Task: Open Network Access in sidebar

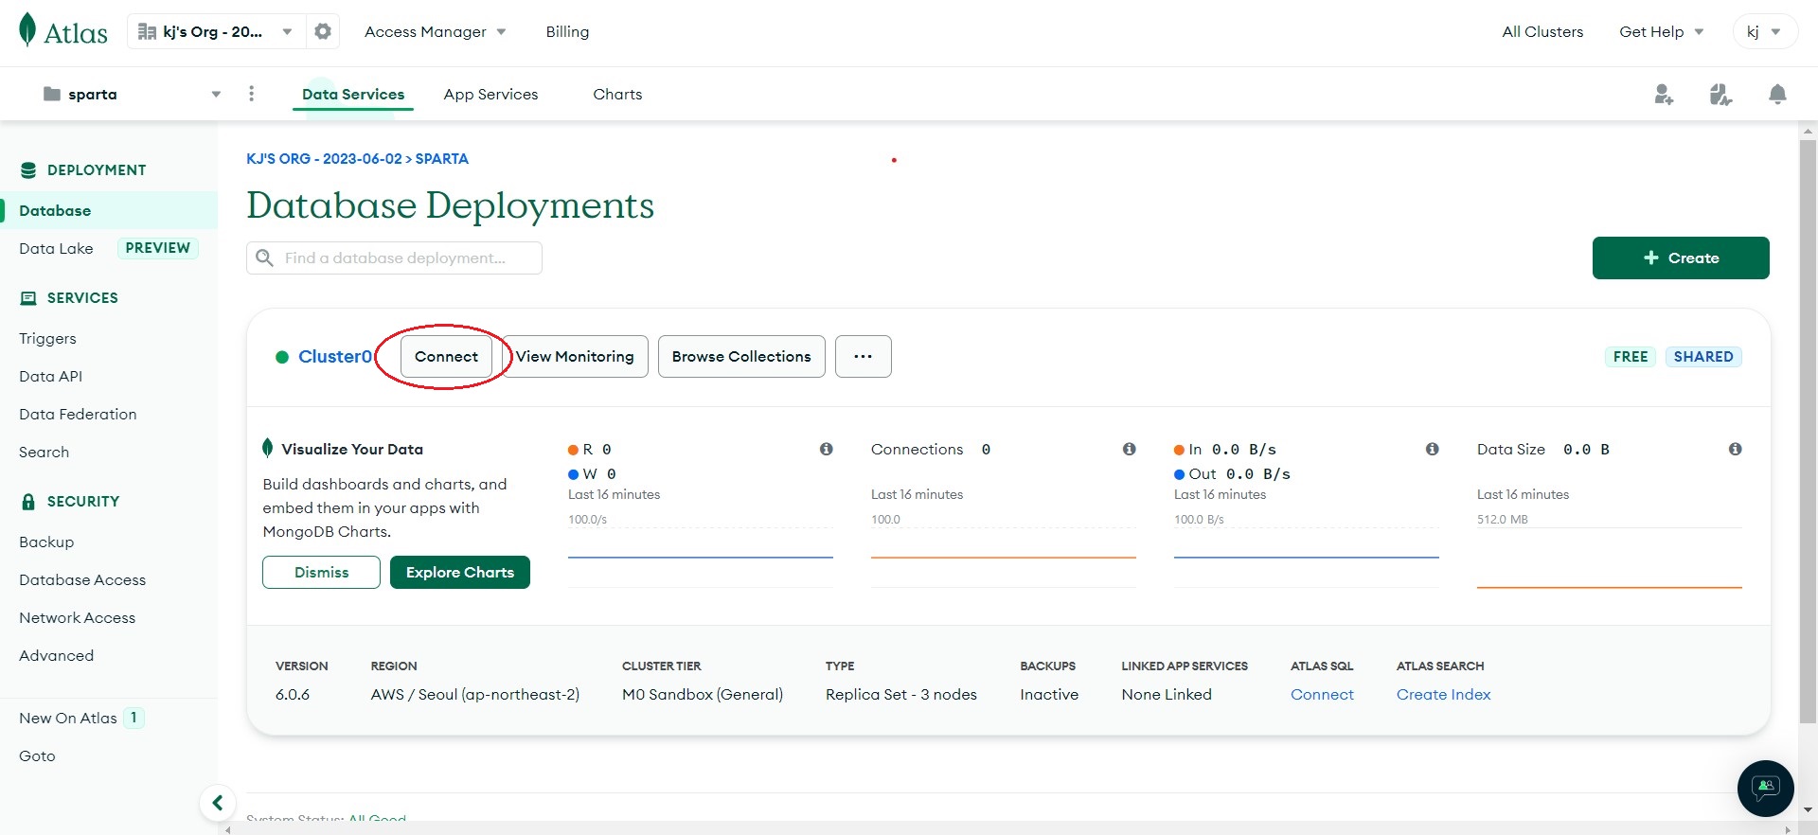Action: pyautogui.click(x=77, y=617)
